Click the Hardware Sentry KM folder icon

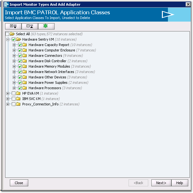[x=18, y=39]
